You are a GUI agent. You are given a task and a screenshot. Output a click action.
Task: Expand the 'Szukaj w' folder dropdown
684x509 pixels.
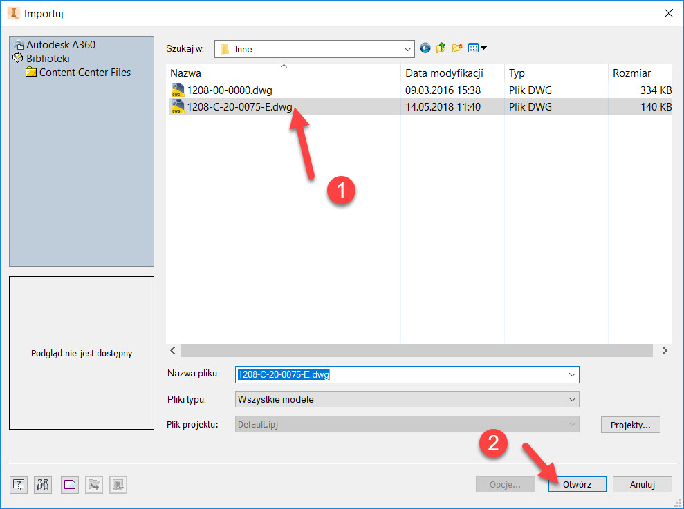pyautogui.click(x=407, y=49)
